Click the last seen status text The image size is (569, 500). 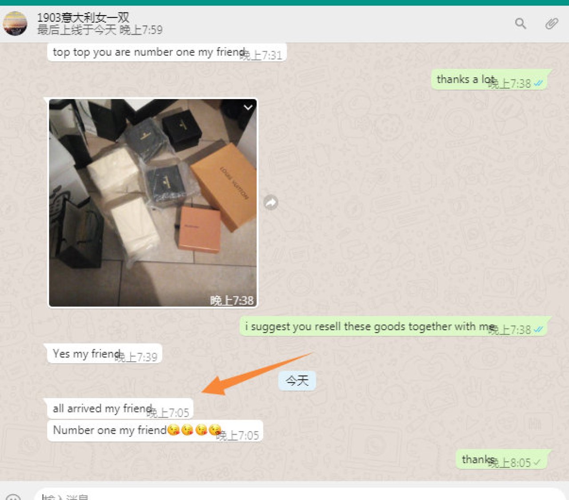tap(100, 30)
